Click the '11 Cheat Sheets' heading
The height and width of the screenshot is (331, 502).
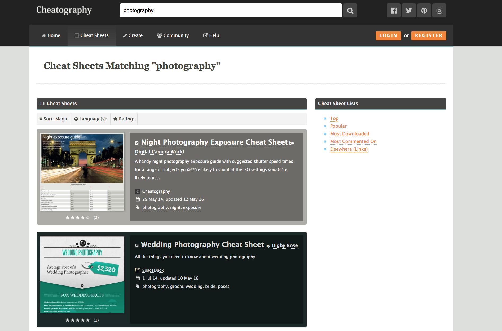58,104
